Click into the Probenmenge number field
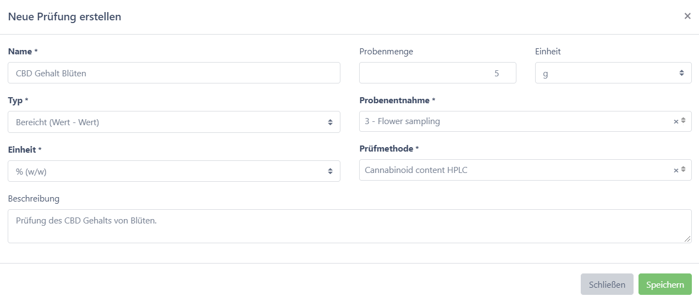This screenshot has height=302, width=699. pyautogui.click(x=438, y=73)
